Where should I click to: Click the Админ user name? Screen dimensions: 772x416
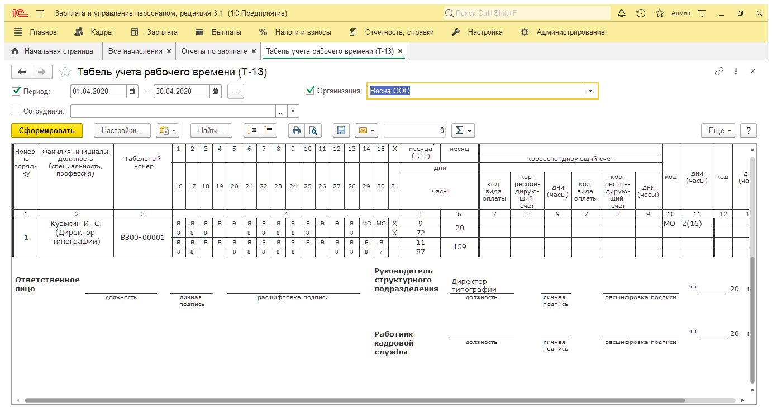680,13
